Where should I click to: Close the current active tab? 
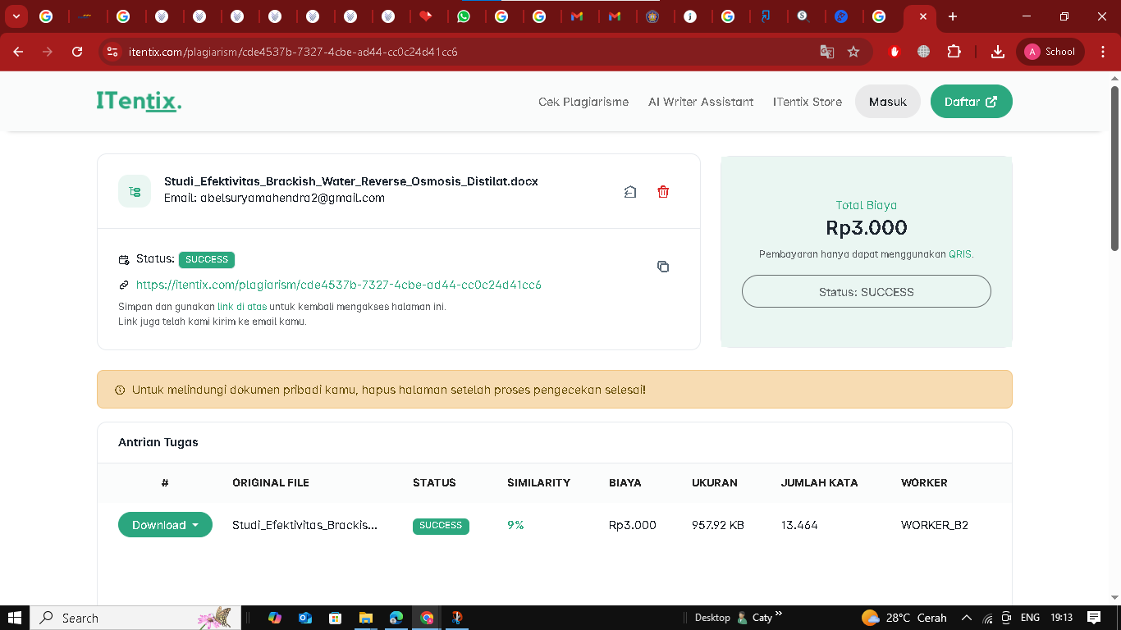coord(923,16)
